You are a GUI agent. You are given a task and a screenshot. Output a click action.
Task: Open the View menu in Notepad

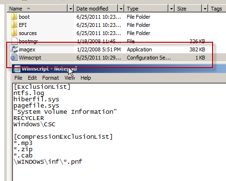(70, 78)
